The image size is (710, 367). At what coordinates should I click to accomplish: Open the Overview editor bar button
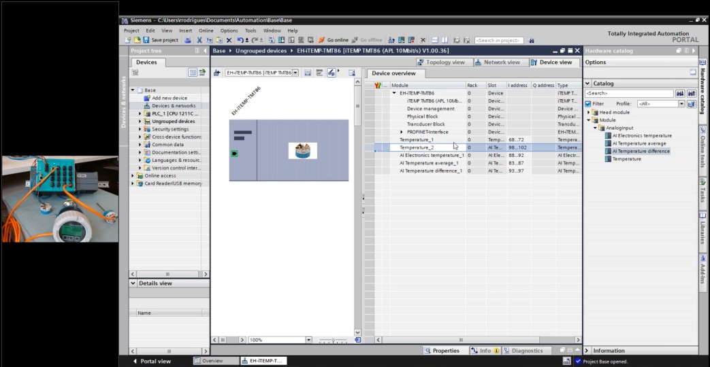tap(216, 361)
